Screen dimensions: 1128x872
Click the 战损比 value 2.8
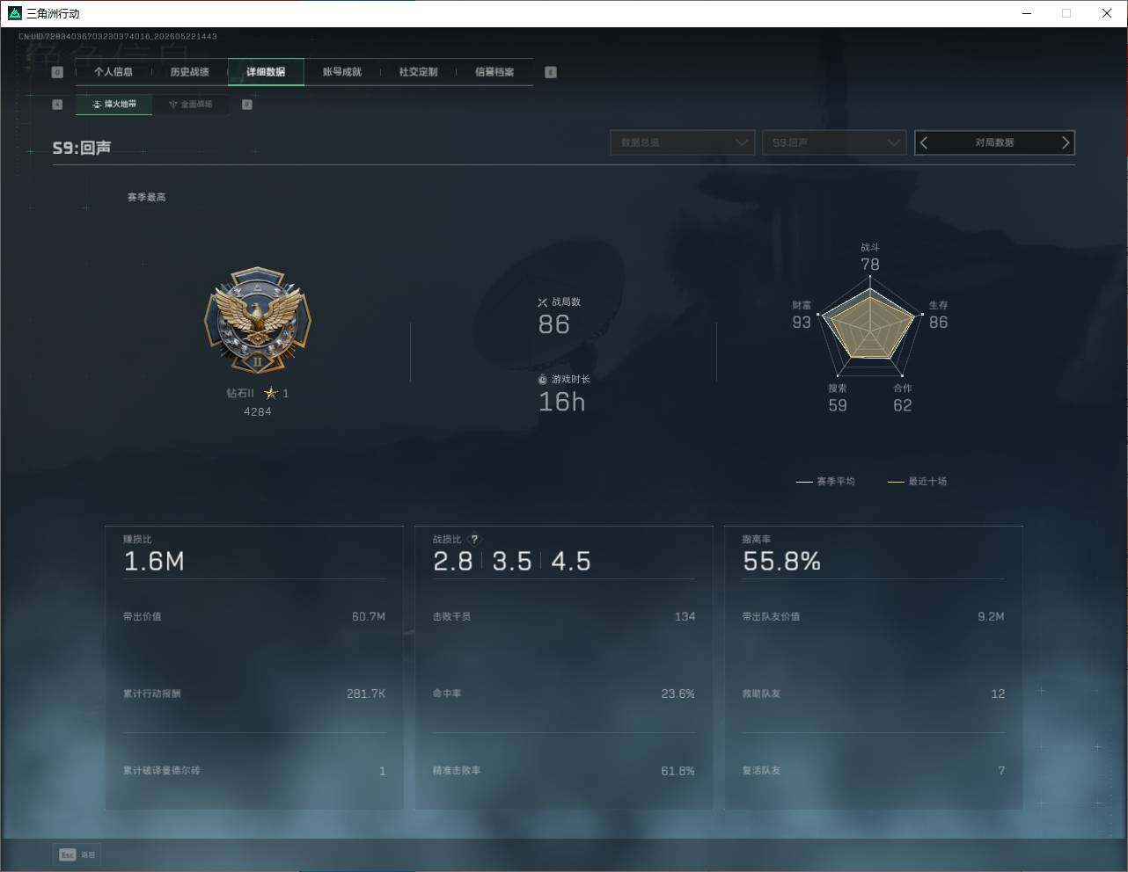[x=453, y=562]
